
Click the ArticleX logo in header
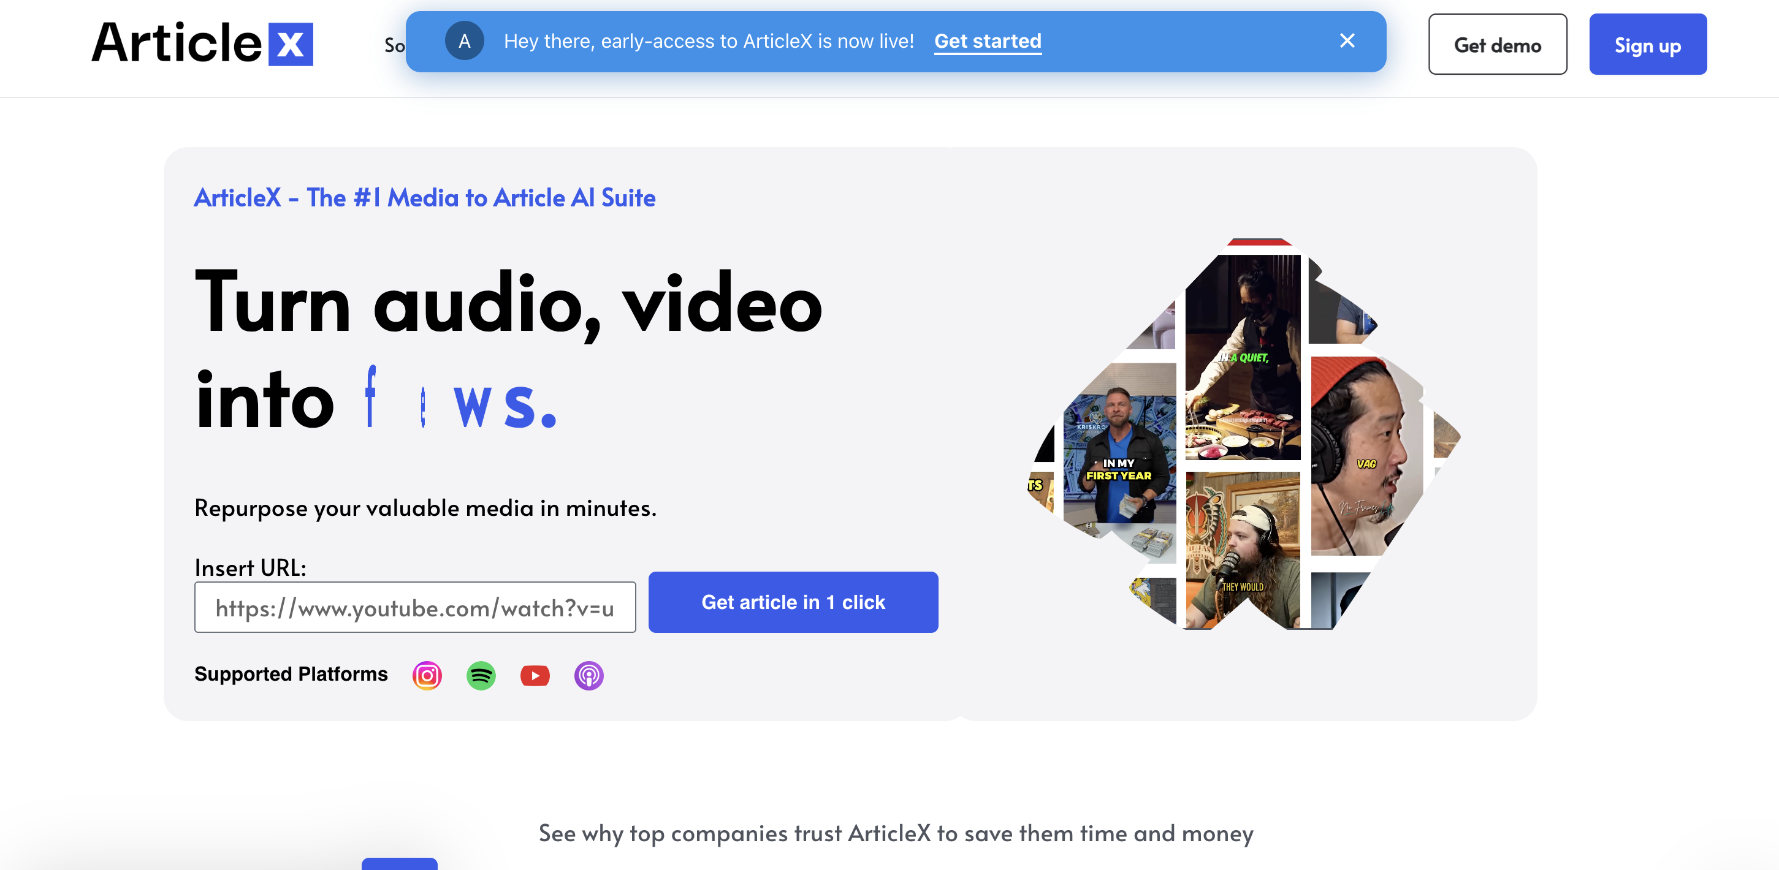(x=202, y=43)
